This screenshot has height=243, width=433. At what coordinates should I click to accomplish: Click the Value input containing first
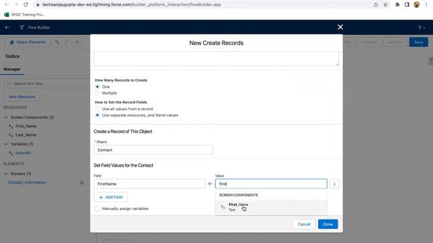(x=271, y=184)
